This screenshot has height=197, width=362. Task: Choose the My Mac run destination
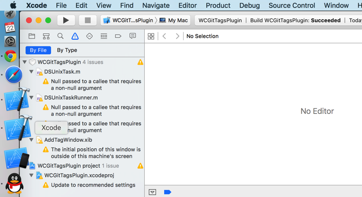click(174, 20)
